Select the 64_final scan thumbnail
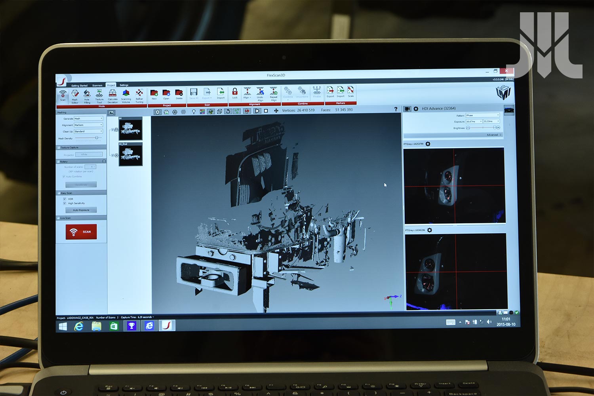 pos(130,154)
